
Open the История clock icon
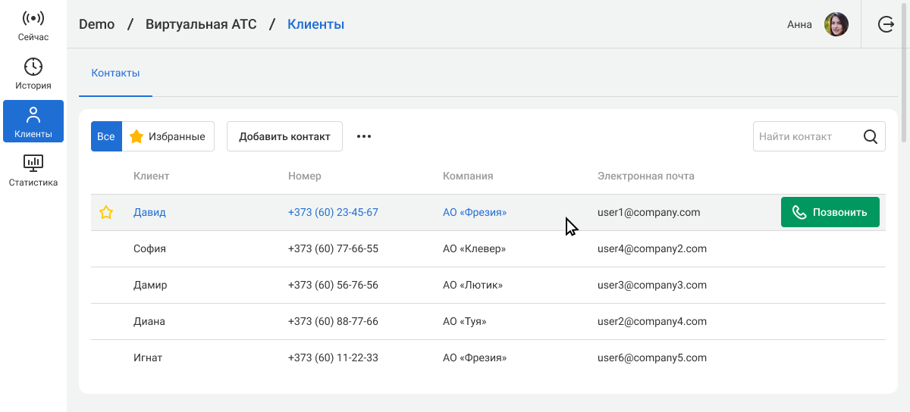33,67
